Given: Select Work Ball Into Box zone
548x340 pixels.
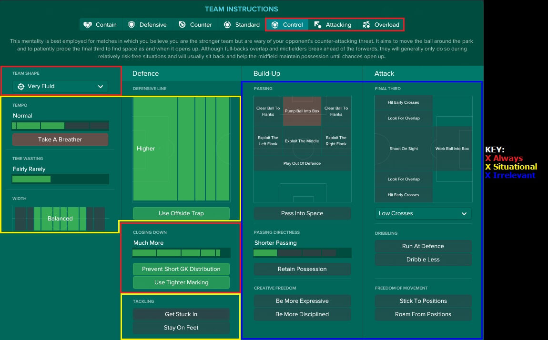Looking at the screenshot, I should coord(452,149).
